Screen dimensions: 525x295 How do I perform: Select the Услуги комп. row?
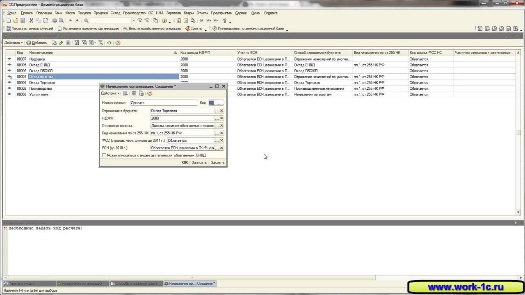point(260,94)
